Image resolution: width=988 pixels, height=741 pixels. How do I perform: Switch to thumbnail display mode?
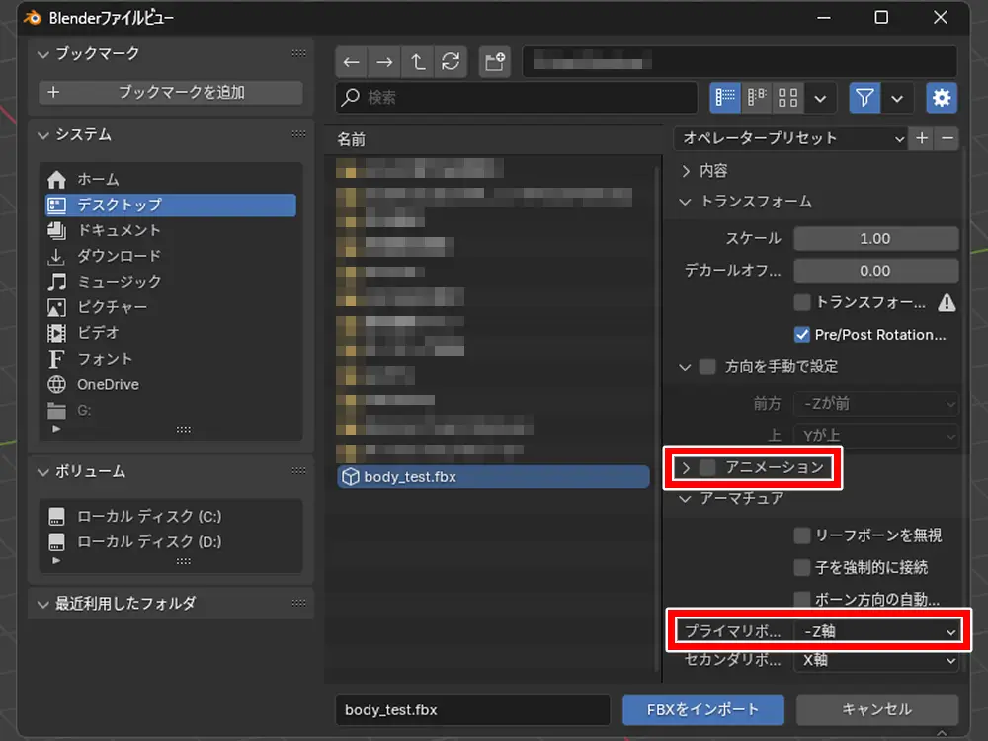click(x=787, y=98)
